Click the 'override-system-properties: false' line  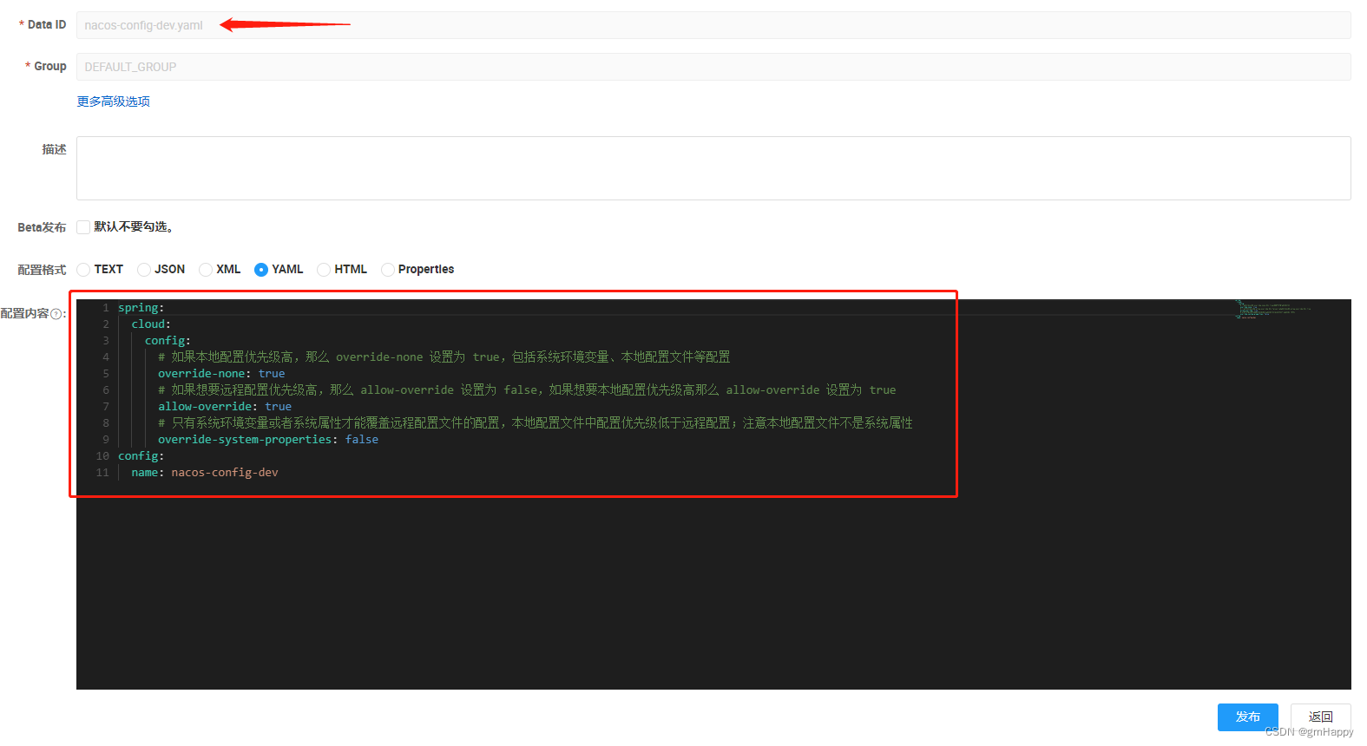(x=268, y=440)
